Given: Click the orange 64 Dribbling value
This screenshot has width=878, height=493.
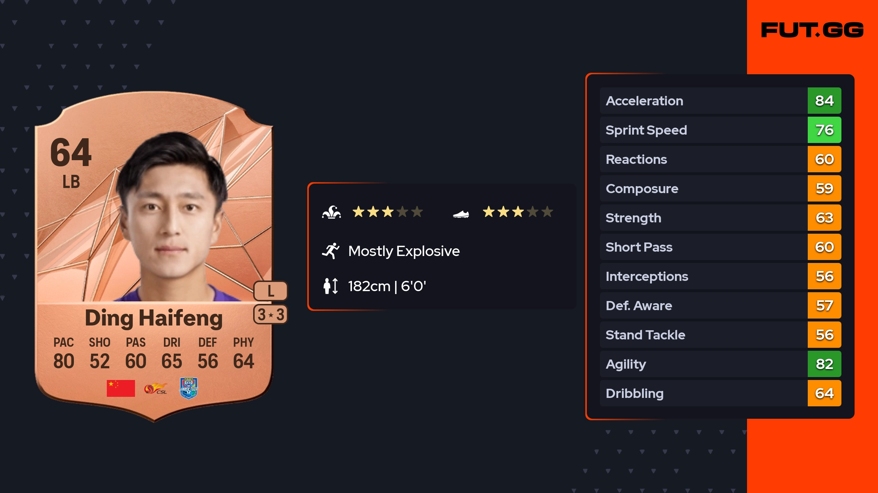Looking at the screenshot, I should pyautogui.click(x=825, y=393).
